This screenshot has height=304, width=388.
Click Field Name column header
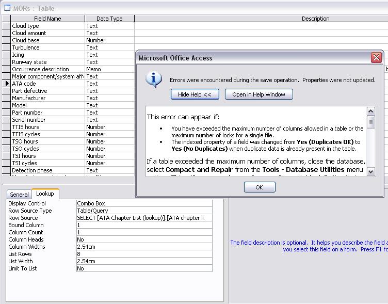[x=47, y=19]
